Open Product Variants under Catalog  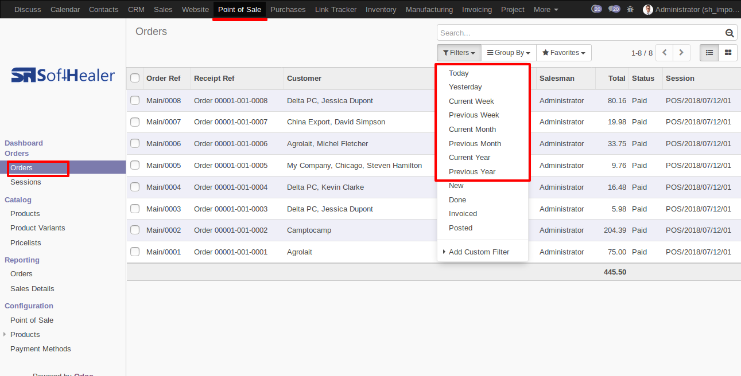(x=38, y=228)
